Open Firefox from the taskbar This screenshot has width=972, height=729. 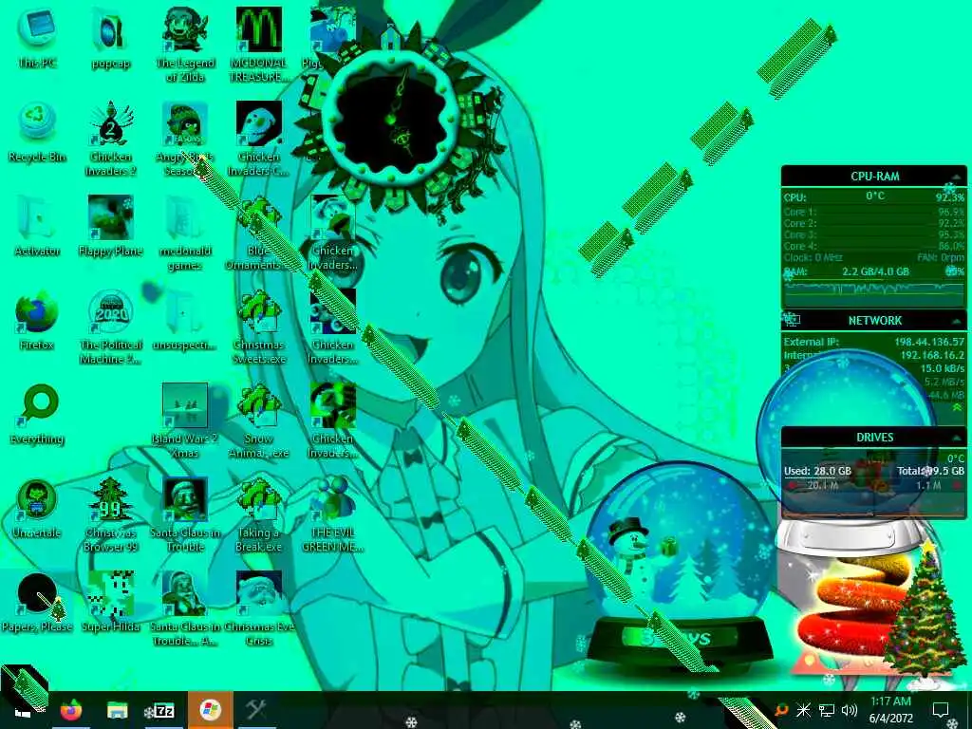coord(70,710)
